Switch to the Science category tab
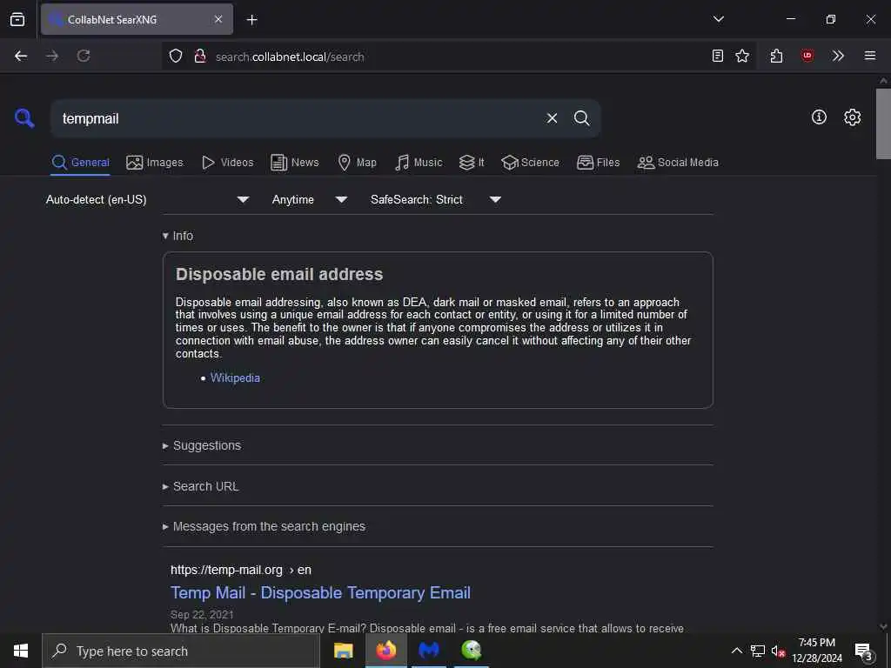891x668 pixels. pos(530,163)
